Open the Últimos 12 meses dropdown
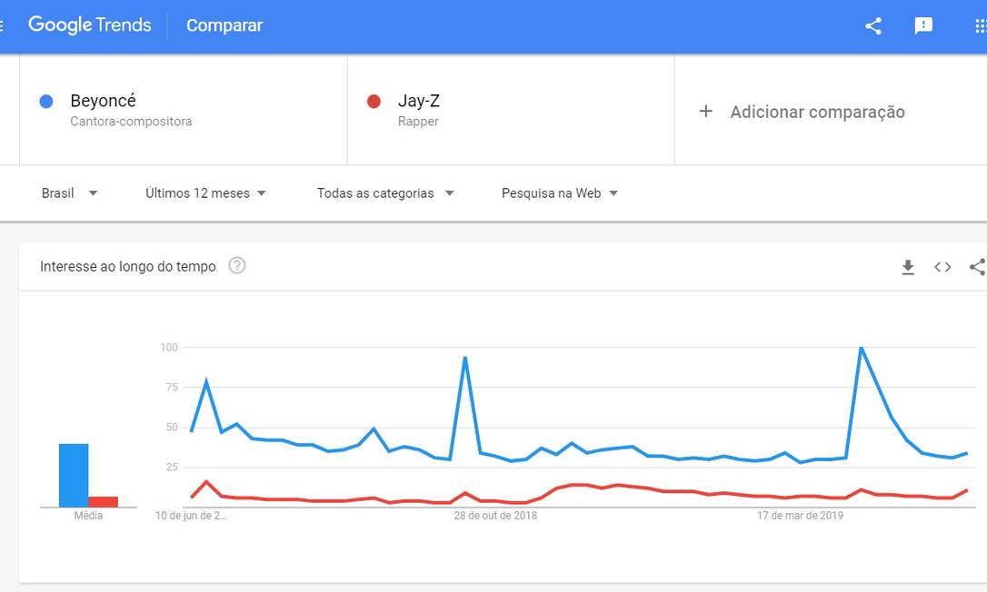 point(206,193)
